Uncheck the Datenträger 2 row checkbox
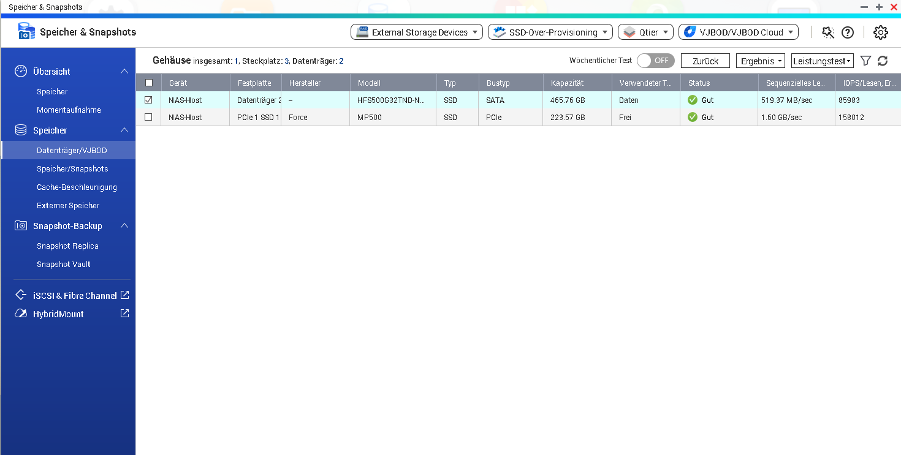This screenshot has width=901, height=455. click(149, 100)
